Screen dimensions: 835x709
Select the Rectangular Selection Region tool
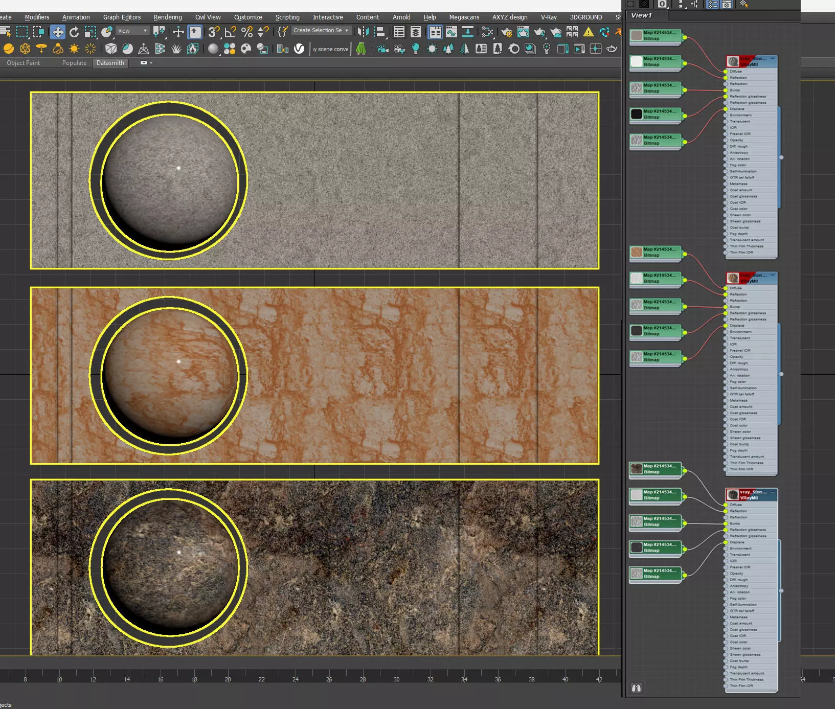(22, 32)
